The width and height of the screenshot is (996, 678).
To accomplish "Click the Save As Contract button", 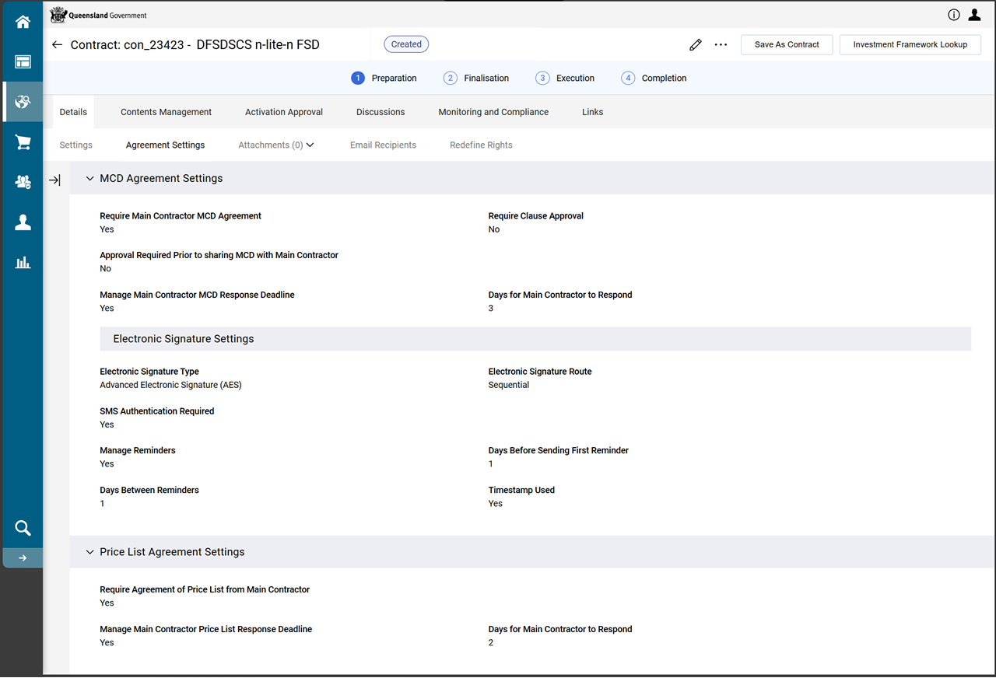I will [786, 44].
